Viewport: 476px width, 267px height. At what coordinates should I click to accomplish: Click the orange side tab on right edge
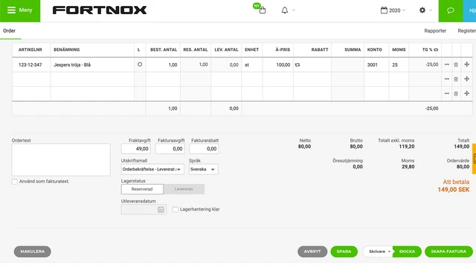(x=475, y=159)
